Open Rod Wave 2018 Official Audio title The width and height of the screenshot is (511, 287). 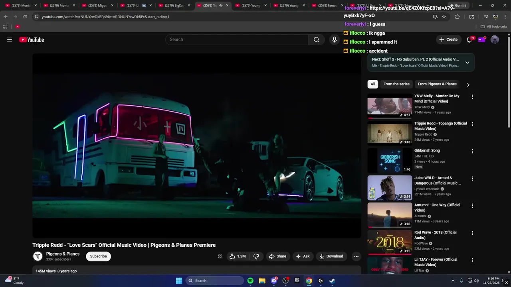click(x=436, y=235)
